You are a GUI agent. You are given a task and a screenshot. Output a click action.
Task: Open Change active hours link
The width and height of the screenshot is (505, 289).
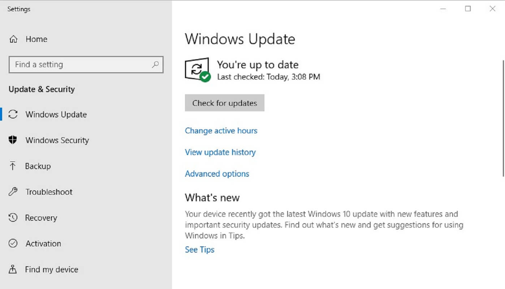coord(221,130)
